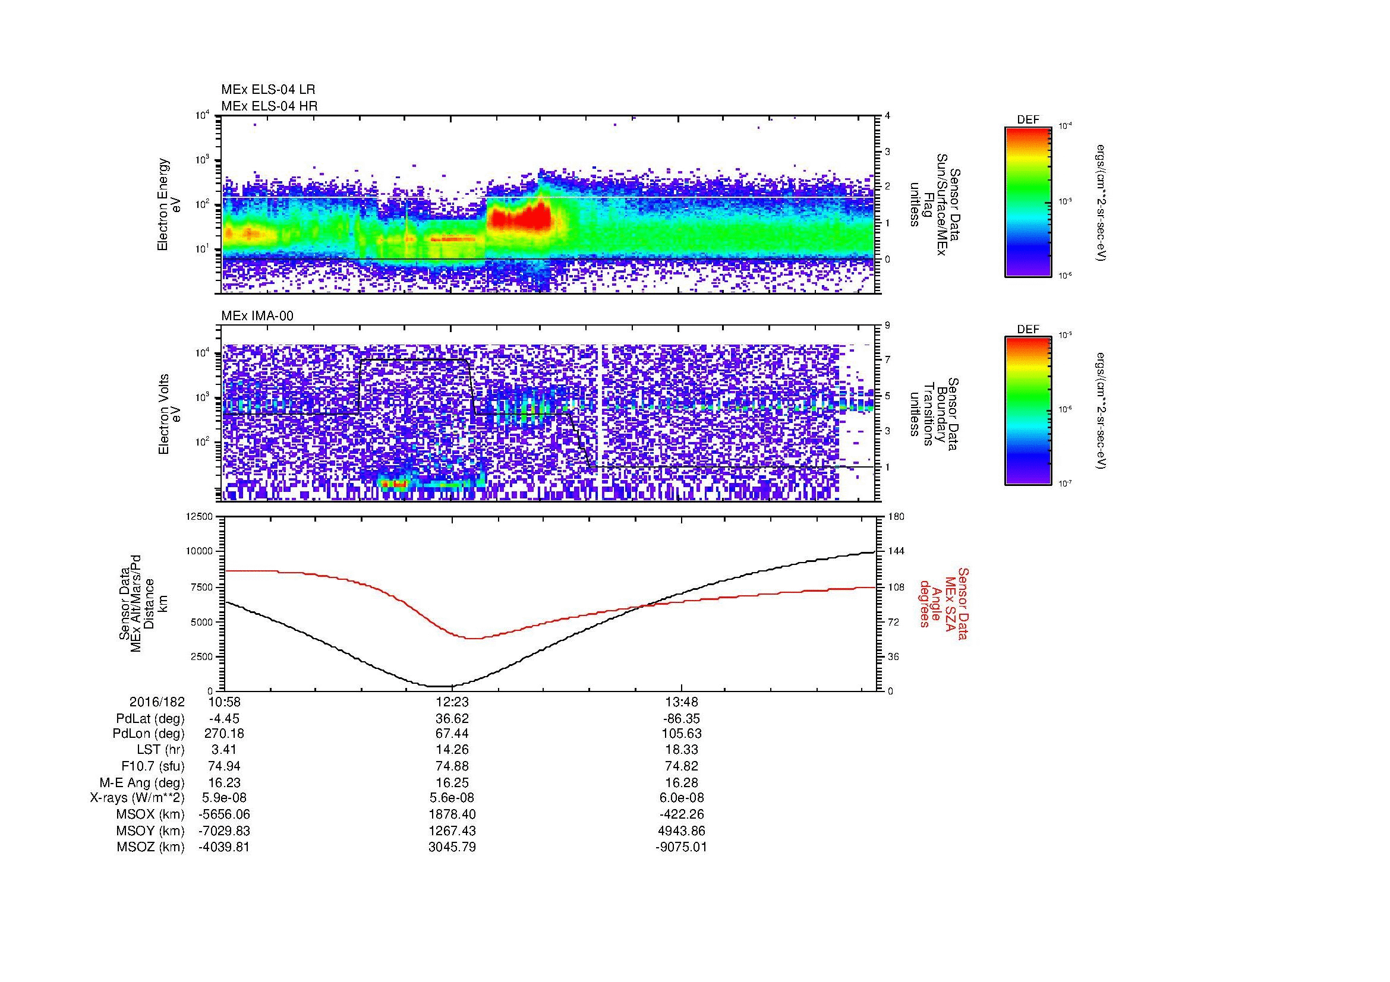This screenshot has width=1390, height=982.
Task: Click the 'MEx IMA-00' panel title
Action: point(257,316)
